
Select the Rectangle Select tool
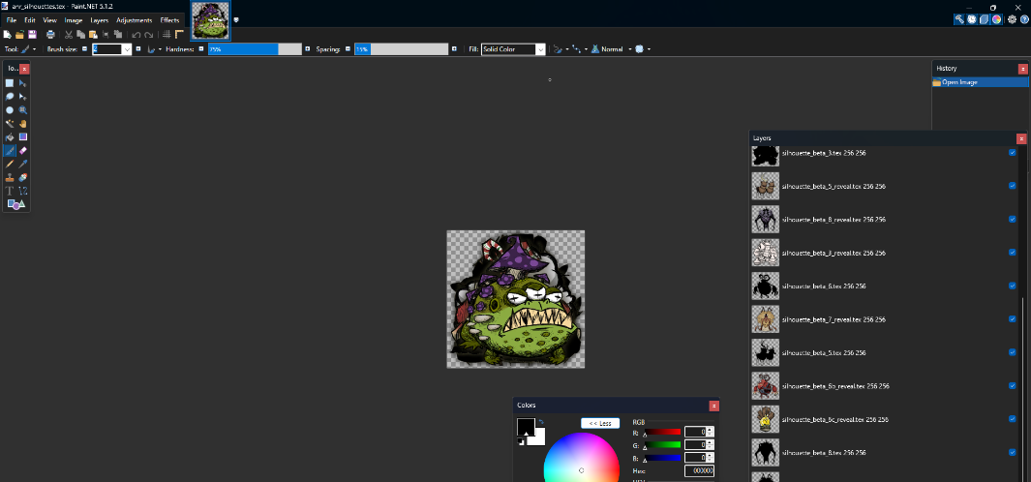pyautogui.click(x=10, y=83)
